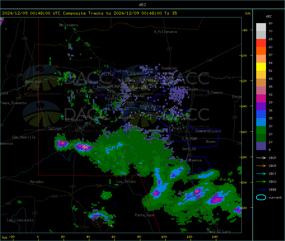
Task: Click the 'Valle_Grande' map label
Action: pos(94,117)
